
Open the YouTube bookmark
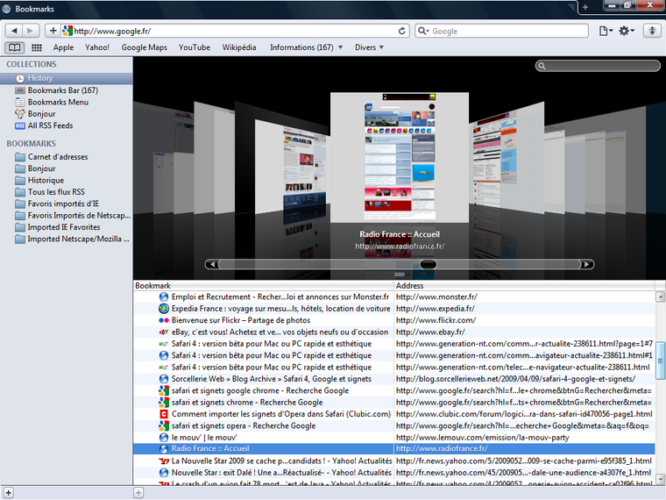[x=195, y=47]
